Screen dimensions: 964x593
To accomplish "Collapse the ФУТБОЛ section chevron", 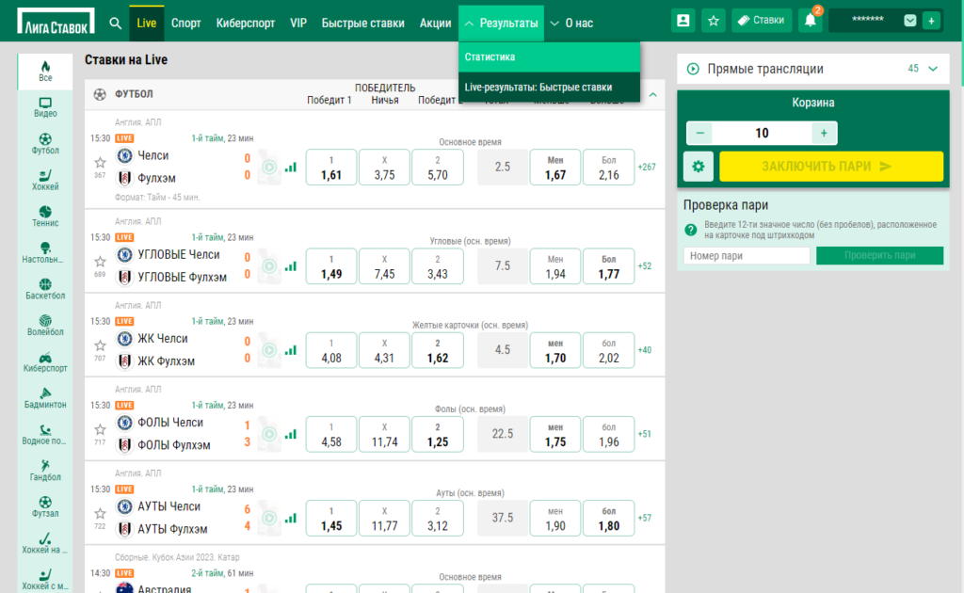I will click(653, 95).
